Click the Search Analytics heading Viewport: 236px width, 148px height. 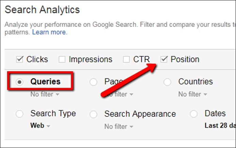(42, 10)
